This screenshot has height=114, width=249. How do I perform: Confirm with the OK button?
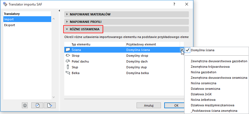tap(174, 105)
